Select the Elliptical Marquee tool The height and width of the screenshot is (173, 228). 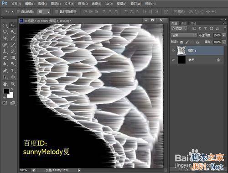tap(5, 26)
